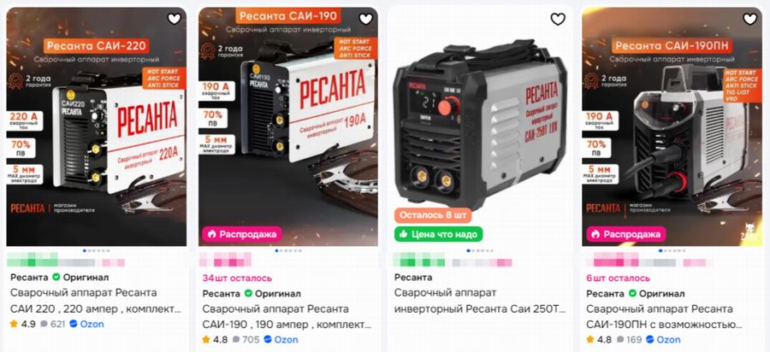Click the Осталось 8 шт label
This screenshot has width=770, height=352.
[433, 215]
